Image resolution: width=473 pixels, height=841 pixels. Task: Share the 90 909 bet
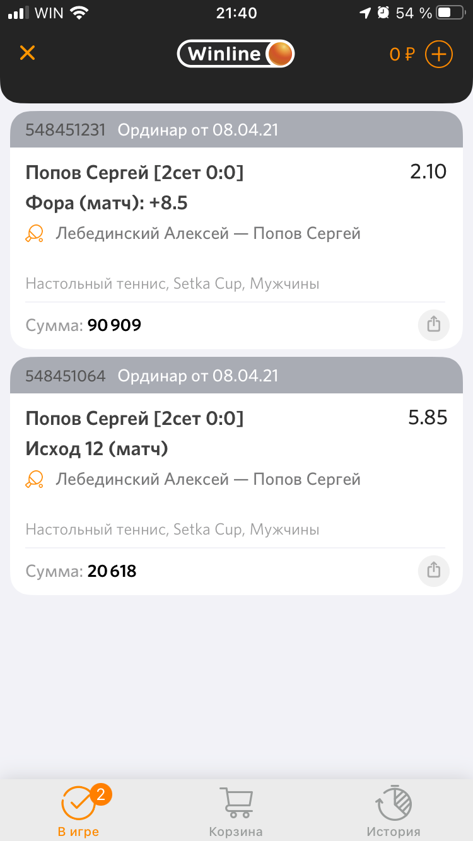pos(433,325)
